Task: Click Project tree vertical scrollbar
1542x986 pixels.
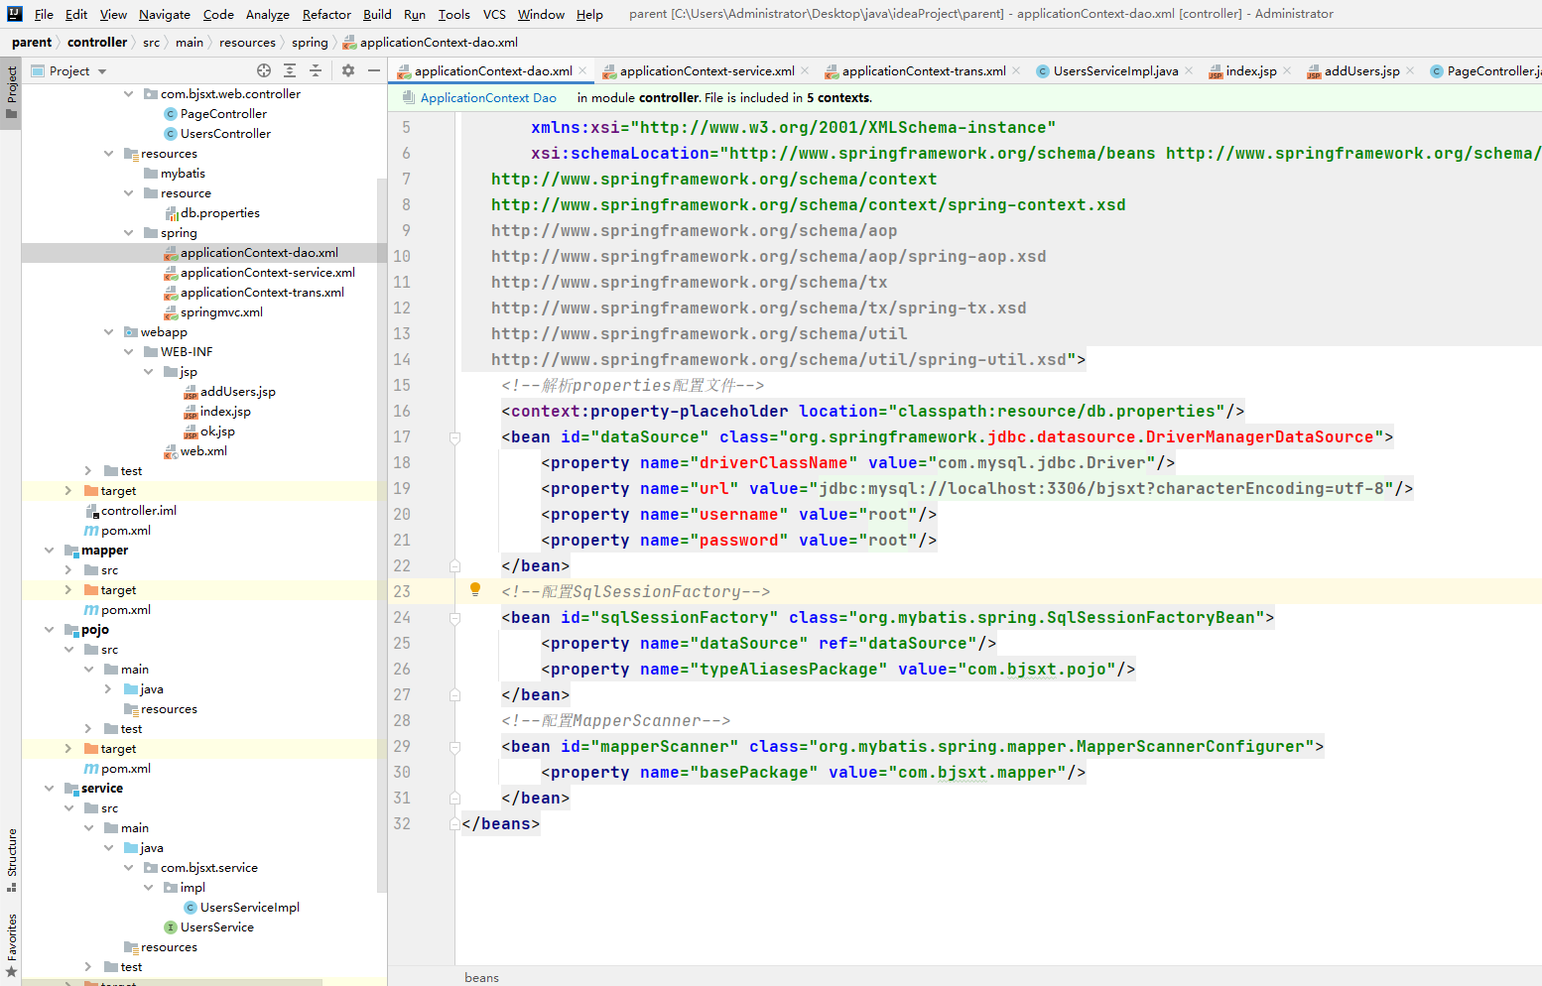Action: pos(382,536)
